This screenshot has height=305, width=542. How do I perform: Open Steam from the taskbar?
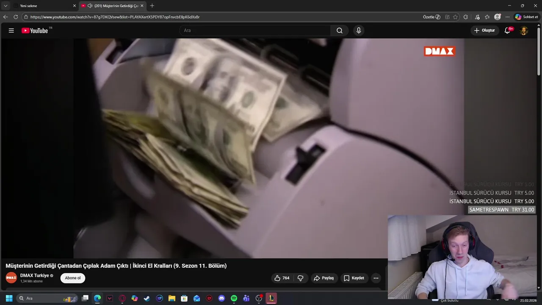coord(147,298)
